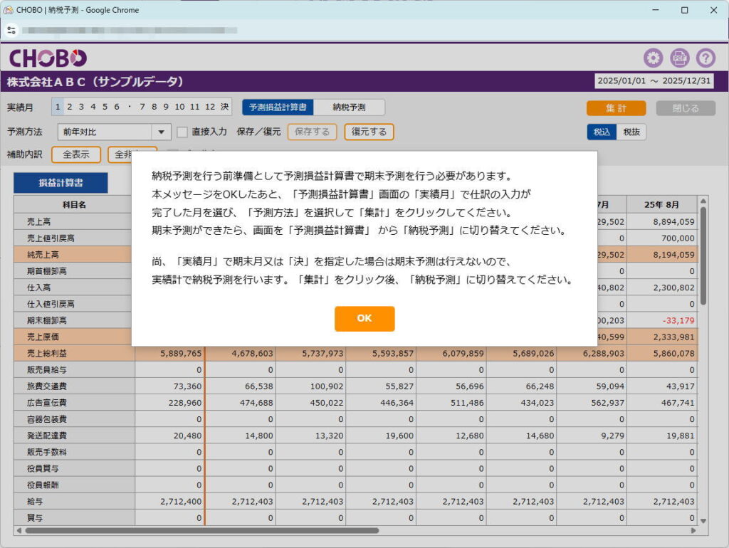Select the 販売員給与 row label
This screenshot has width=729, height=548.
(x=46, y=370)
